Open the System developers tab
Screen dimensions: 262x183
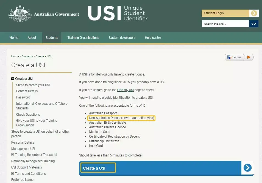[x=122, y=38]
